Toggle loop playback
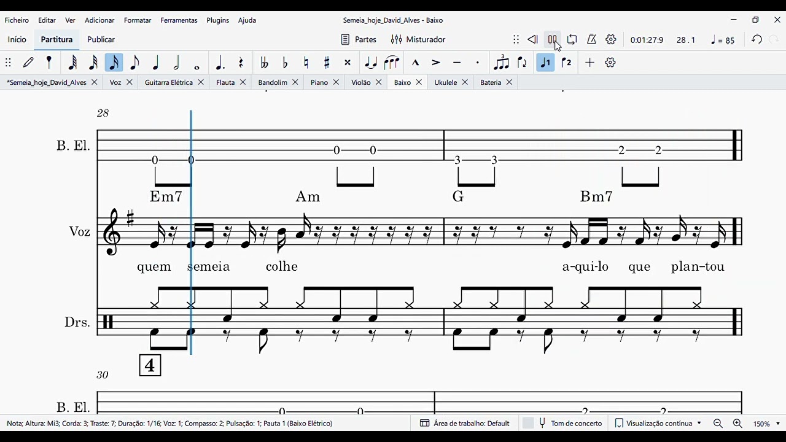The height and width of the screenshot is (442, 786). [x=572, y=39]
